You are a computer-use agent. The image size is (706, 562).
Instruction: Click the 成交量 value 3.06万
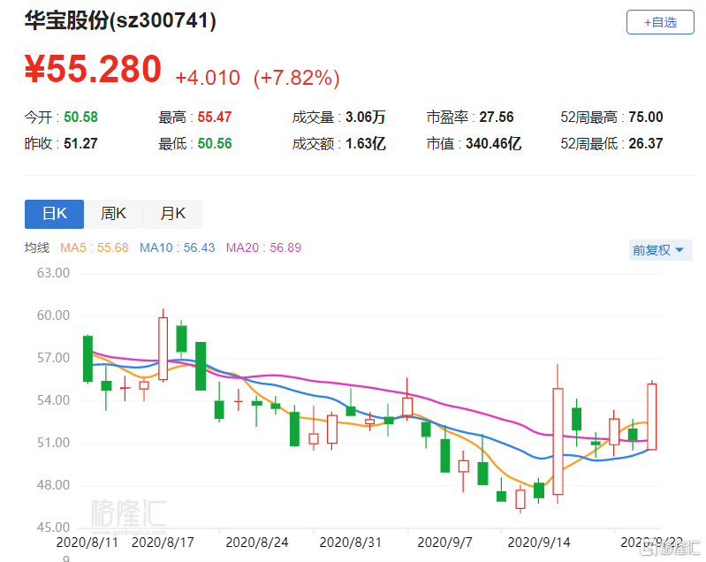point(365,117)
